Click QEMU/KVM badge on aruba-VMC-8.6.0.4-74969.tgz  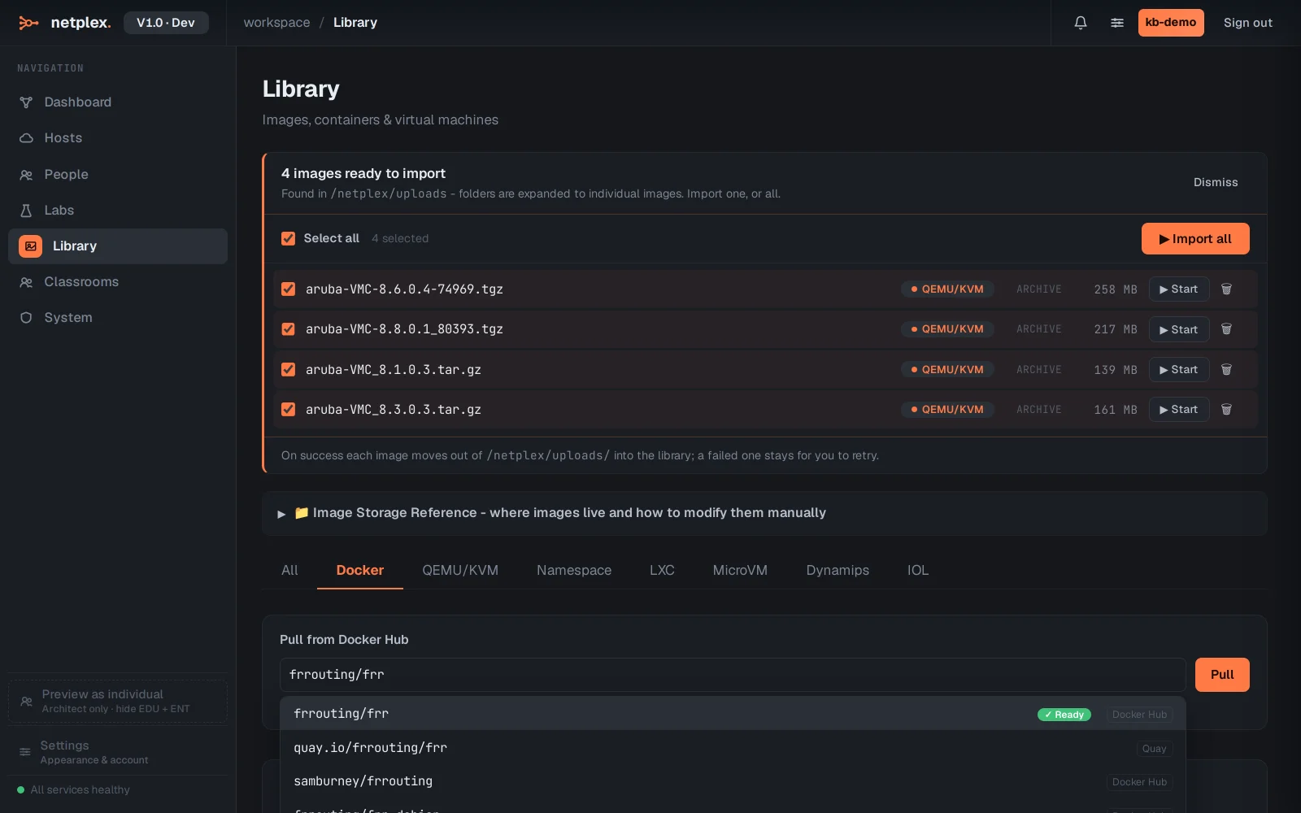(x=947, y=289)
